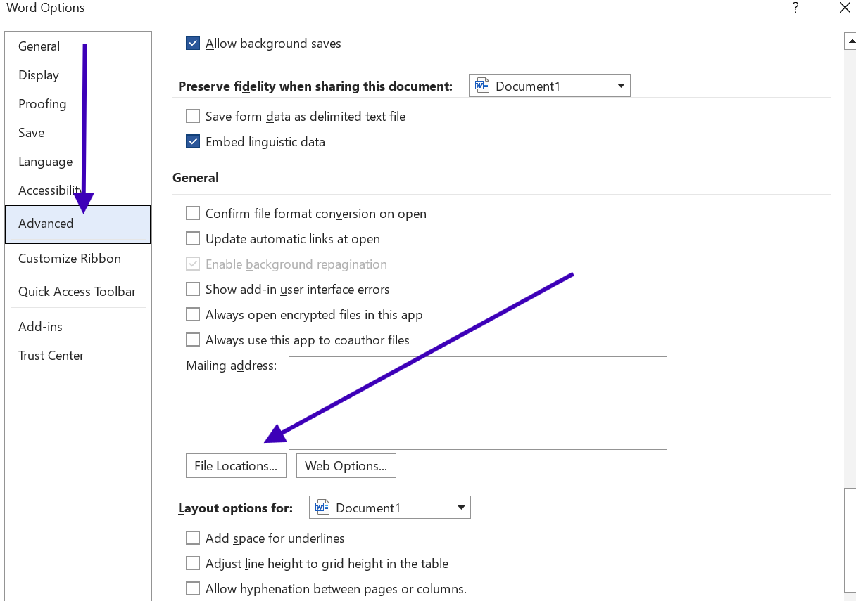Check Add space for underlines
Image resolution: width=856 pixels, height=601 pixels.
193,538
